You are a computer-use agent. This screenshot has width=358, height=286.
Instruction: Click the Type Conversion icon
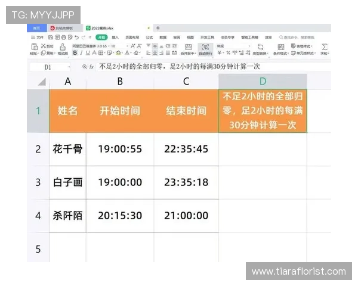pos(261,47)
